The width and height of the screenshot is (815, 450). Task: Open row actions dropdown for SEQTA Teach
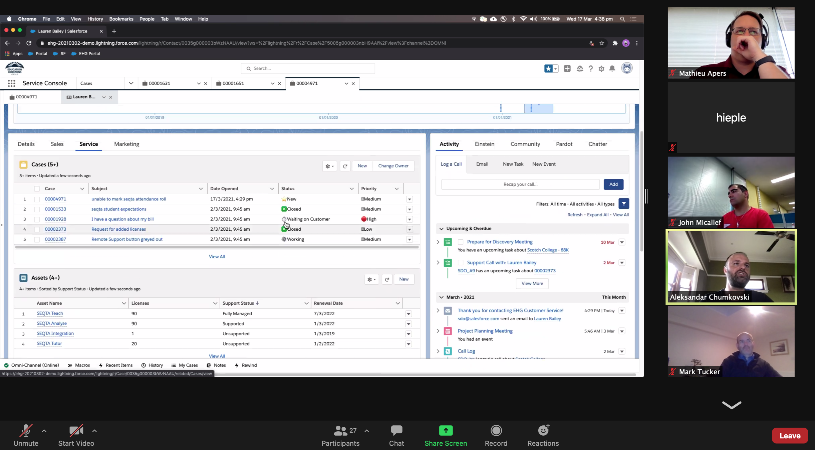coord(409,314)
